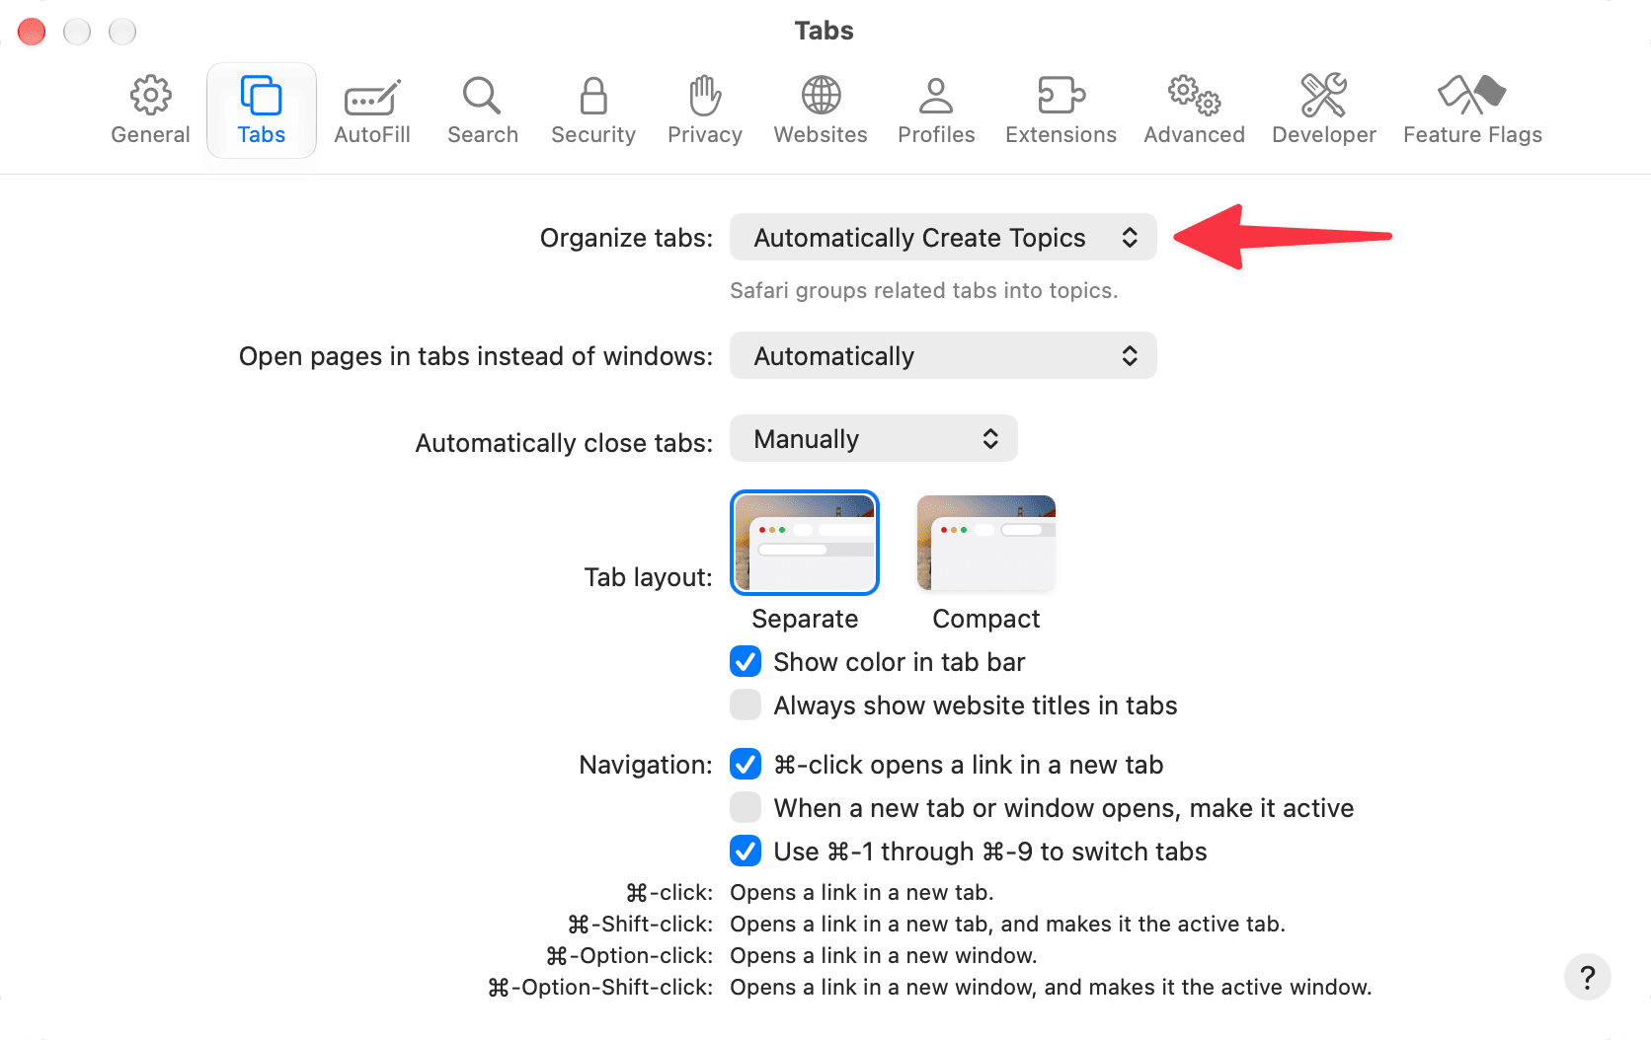Click the '⌘-Option-Shift-click:' shortcut label
This screenshot has width=1651, height=1040.
[x=600, y=988]
